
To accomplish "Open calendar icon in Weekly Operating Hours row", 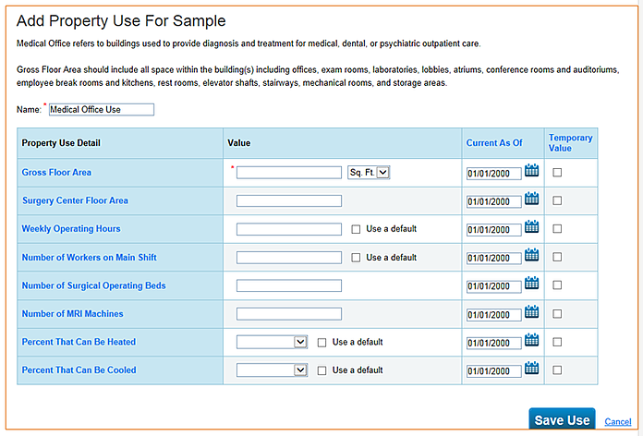I will pos(532,227).
